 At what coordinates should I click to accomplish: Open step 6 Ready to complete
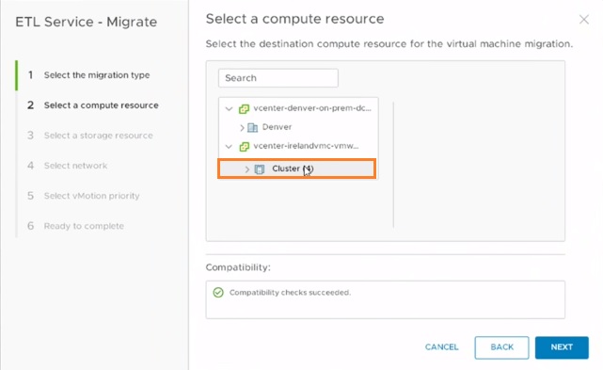click(84, 226)
